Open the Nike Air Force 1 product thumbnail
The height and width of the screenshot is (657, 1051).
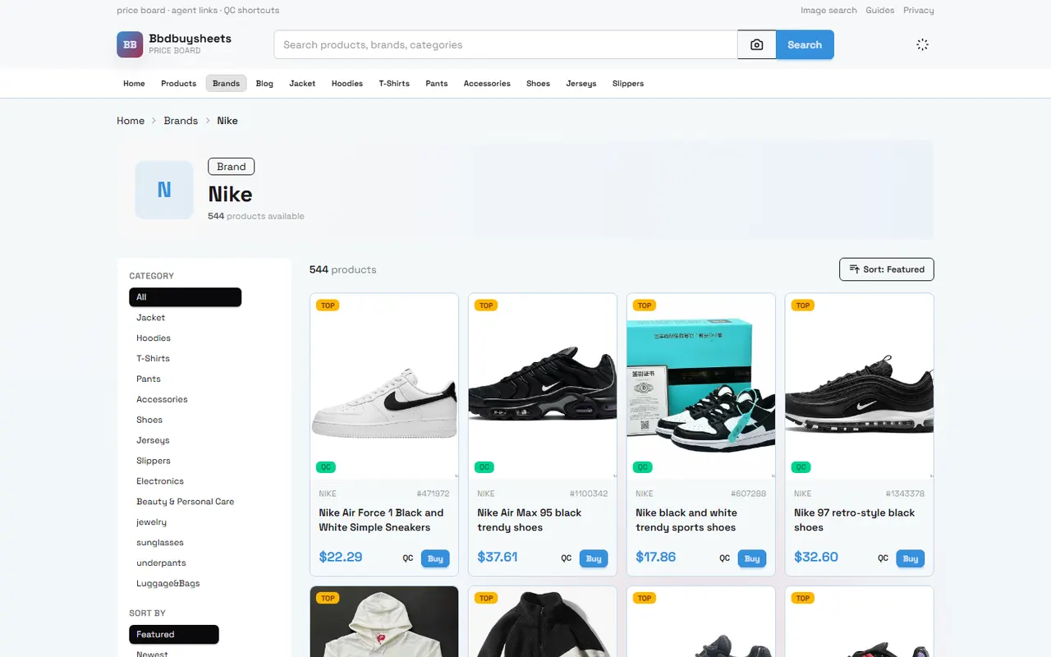384,386
